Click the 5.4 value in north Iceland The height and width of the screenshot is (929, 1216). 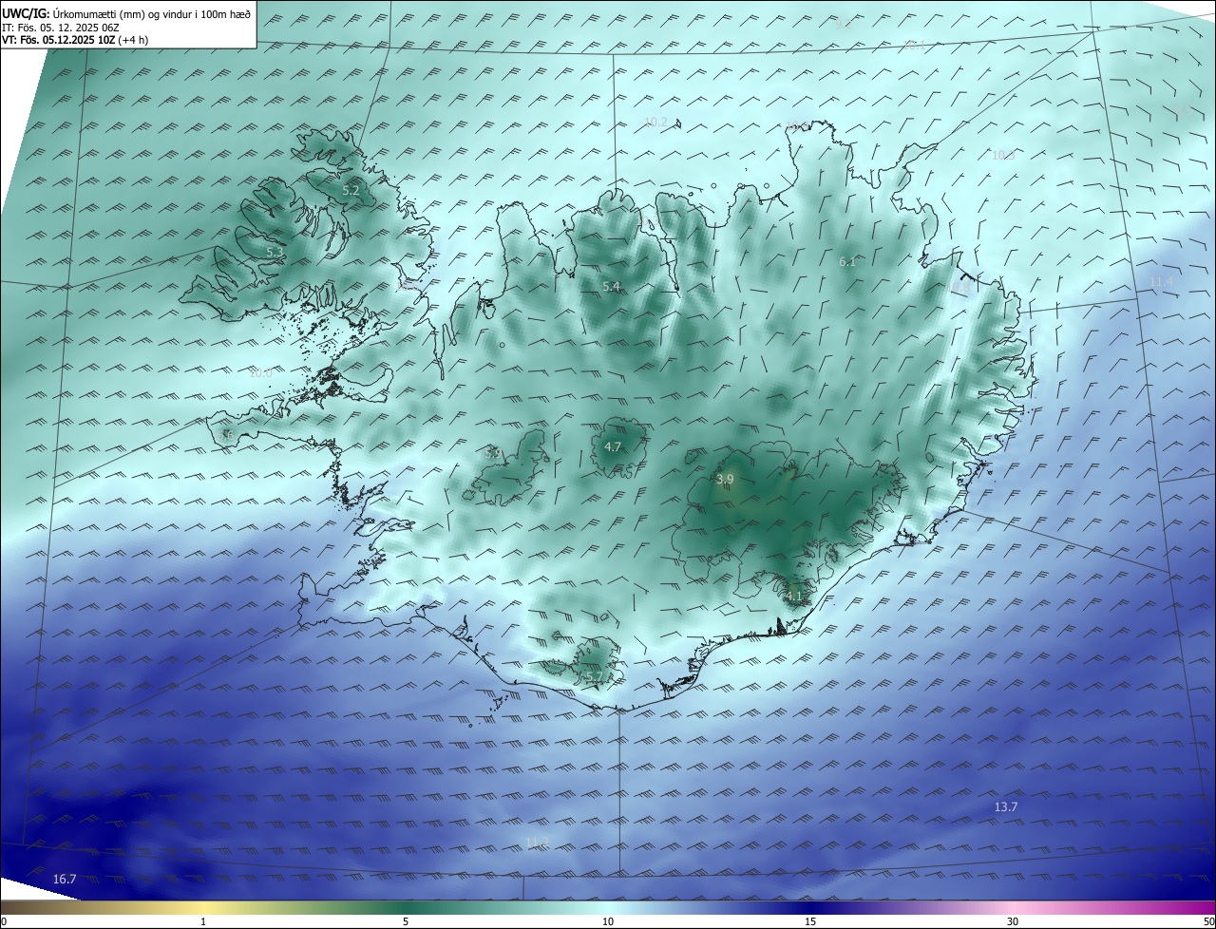611,286
